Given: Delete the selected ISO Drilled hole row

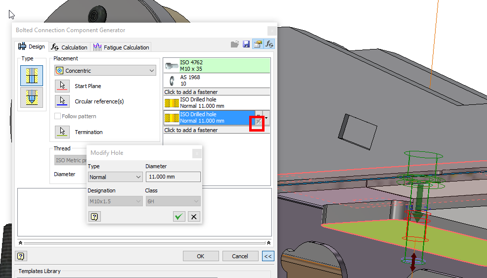Looking at the screenshot, I should coord(259,122).
